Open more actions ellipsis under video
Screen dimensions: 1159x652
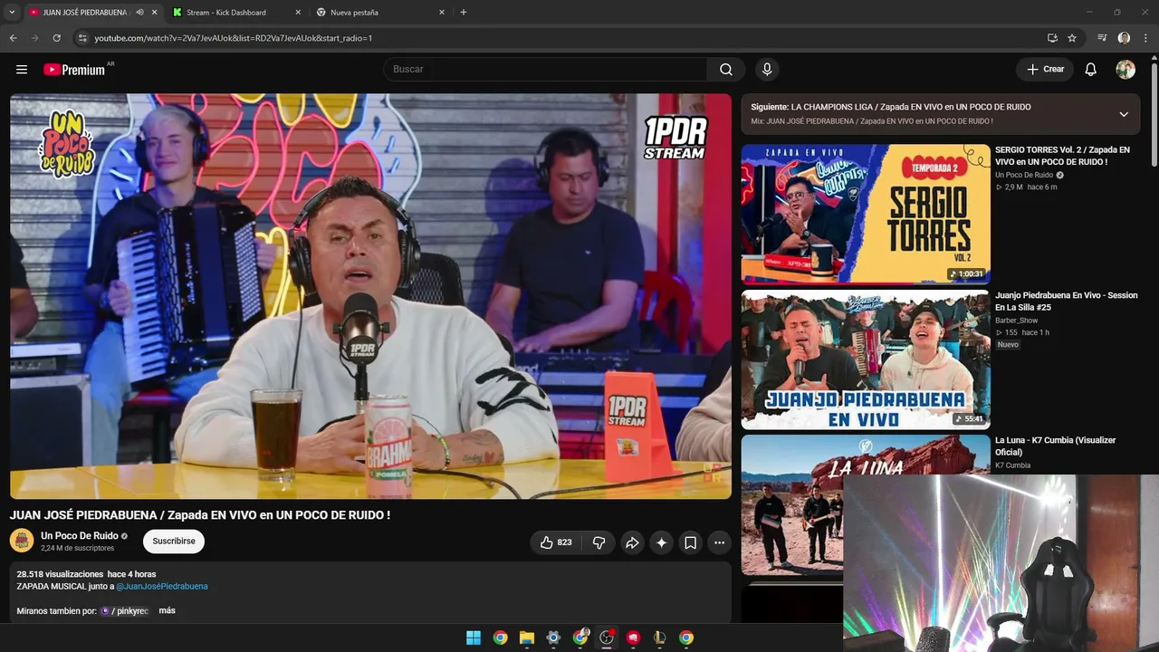pyautogui.click(x=719, y=542)
